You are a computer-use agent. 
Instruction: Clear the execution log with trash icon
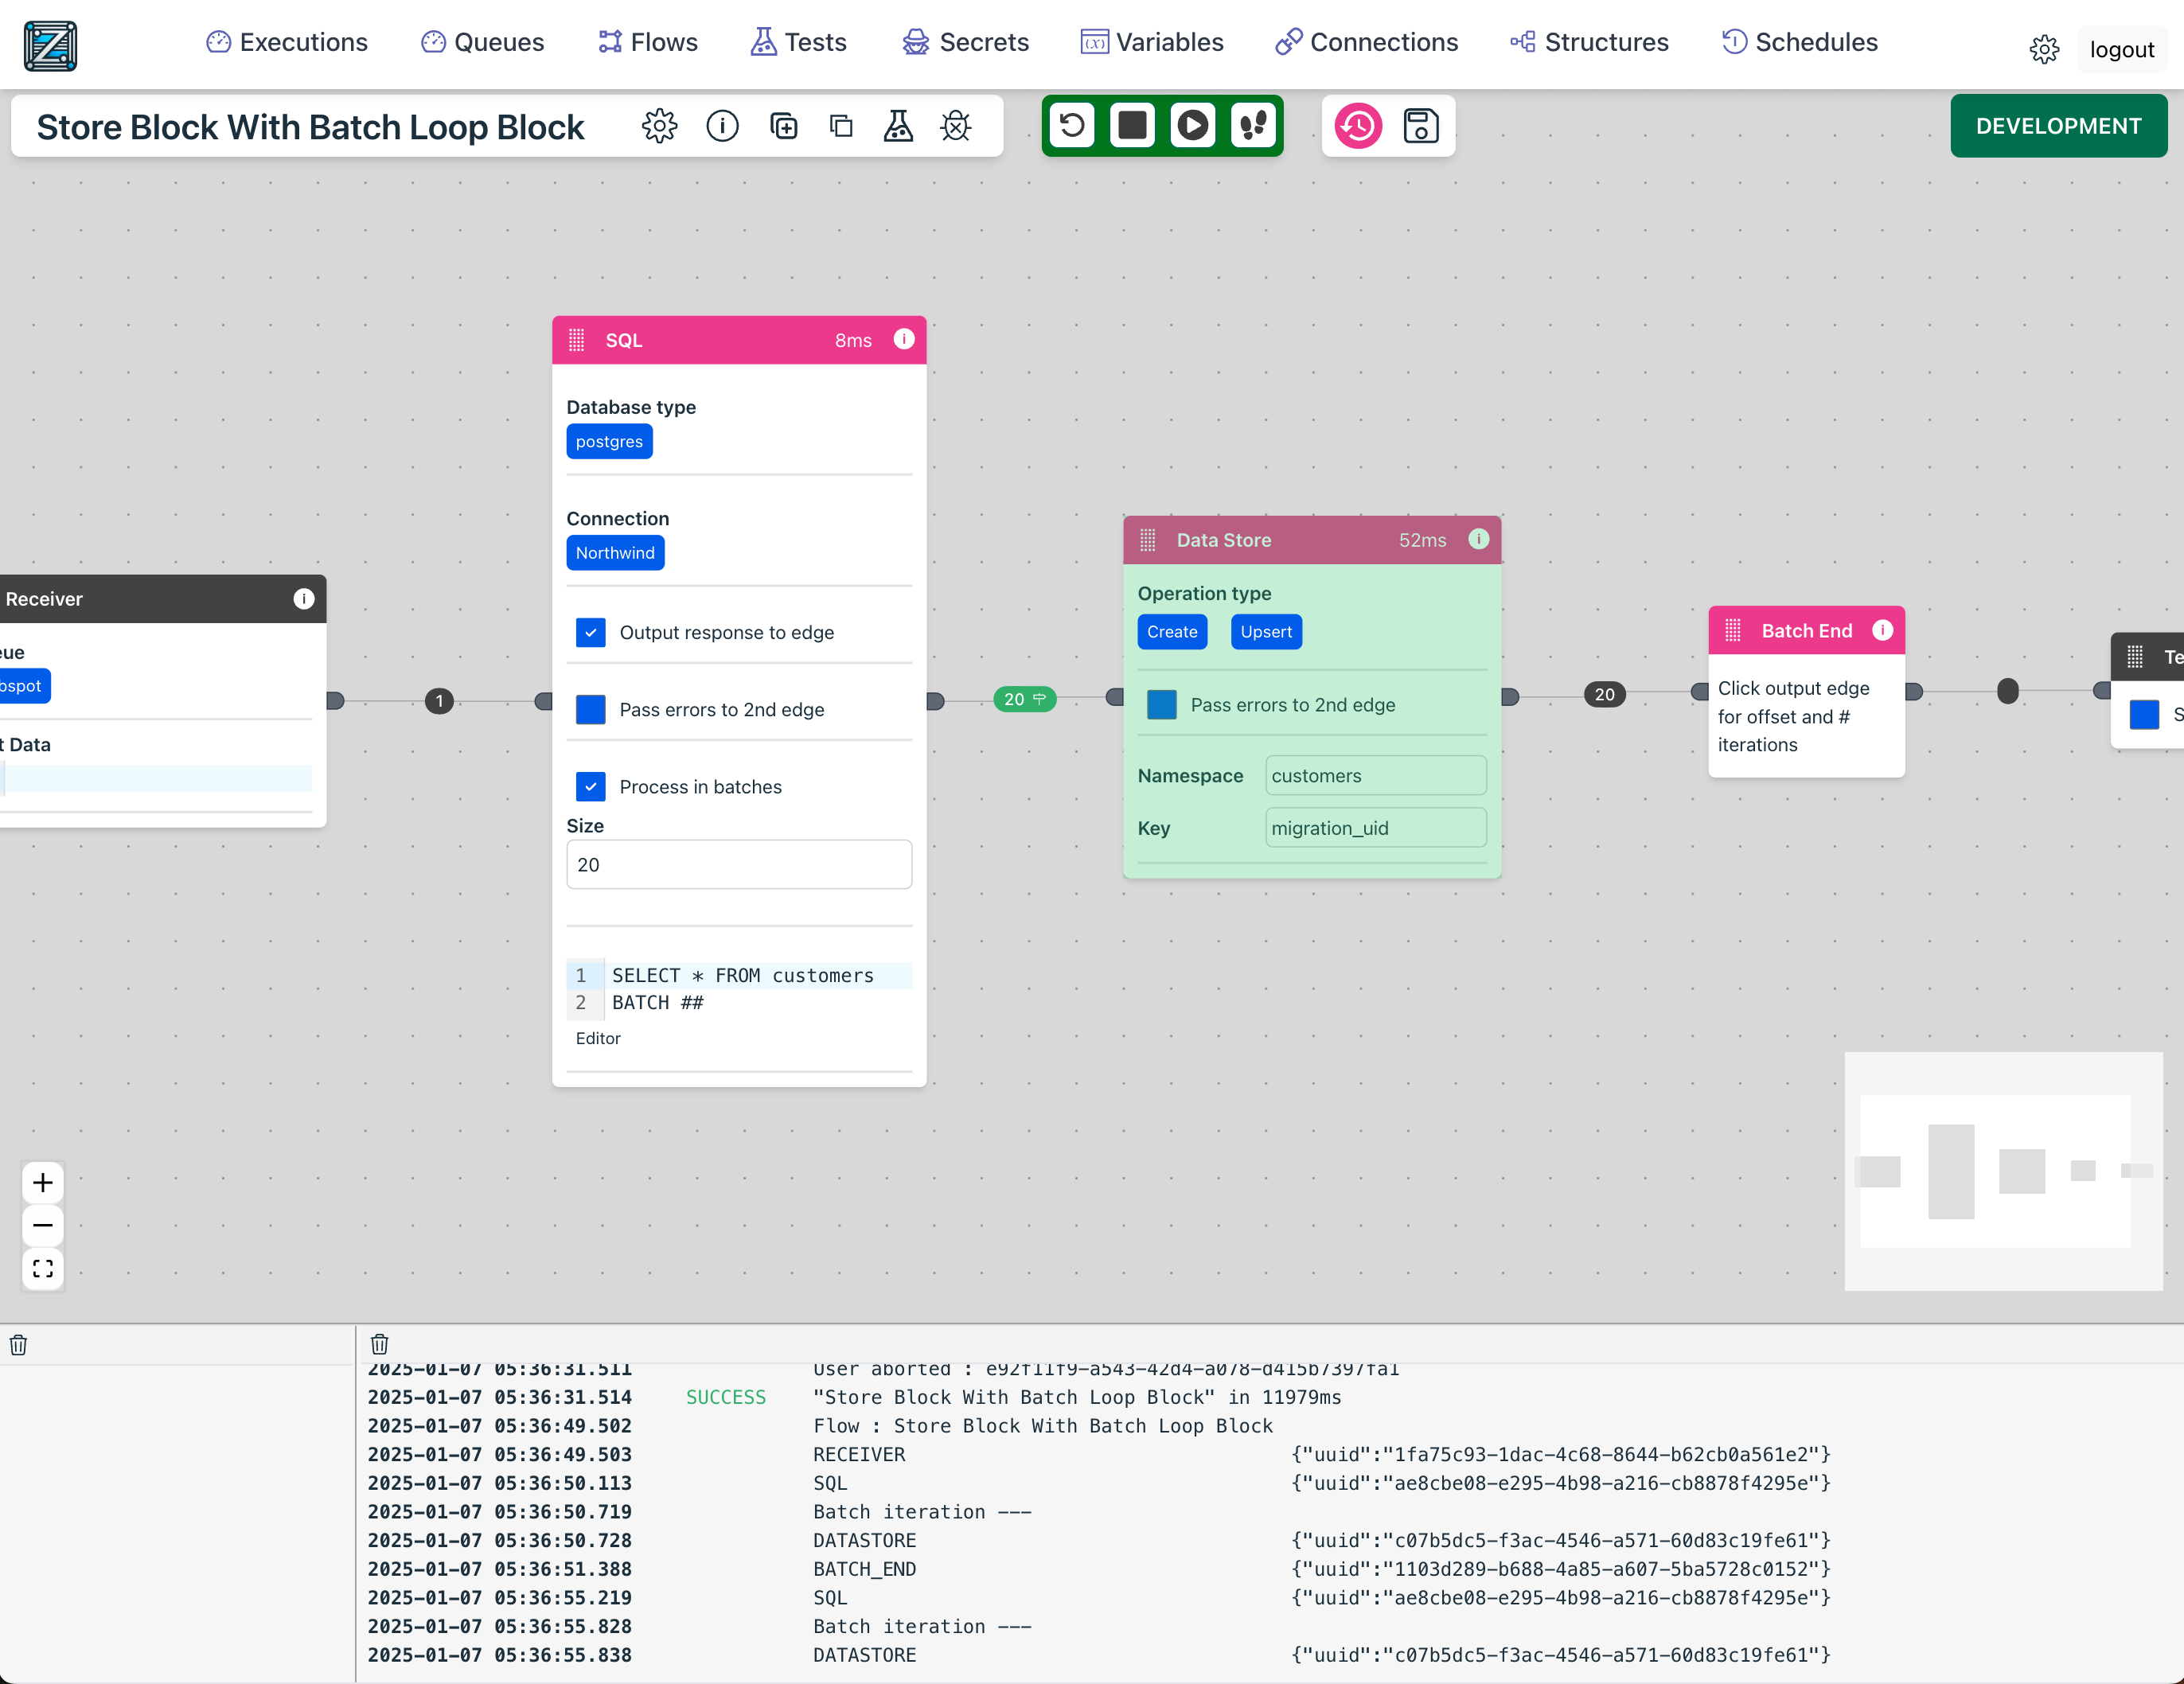(x=380, y=1344)
